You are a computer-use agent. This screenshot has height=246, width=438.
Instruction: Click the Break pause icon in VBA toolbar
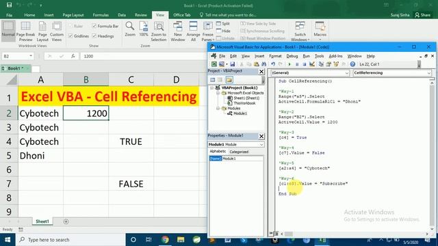tap(297, 64)
